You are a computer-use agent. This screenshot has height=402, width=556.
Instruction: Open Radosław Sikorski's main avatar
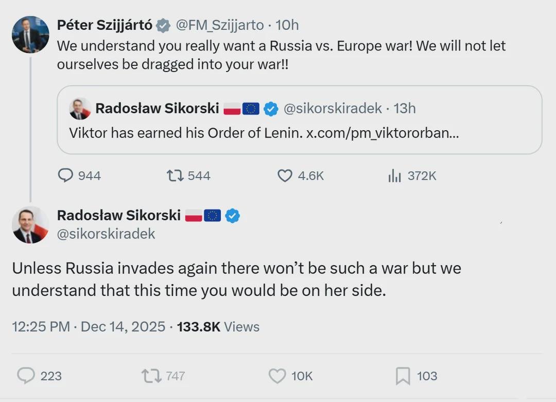(x=30, y=225)
